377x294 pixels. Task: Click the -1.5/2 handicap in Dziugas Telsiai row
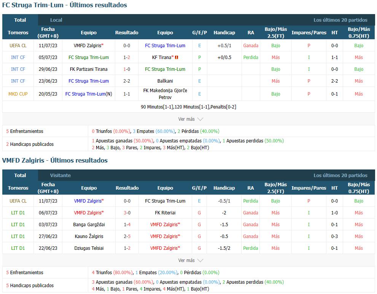[x=224, y=248]
